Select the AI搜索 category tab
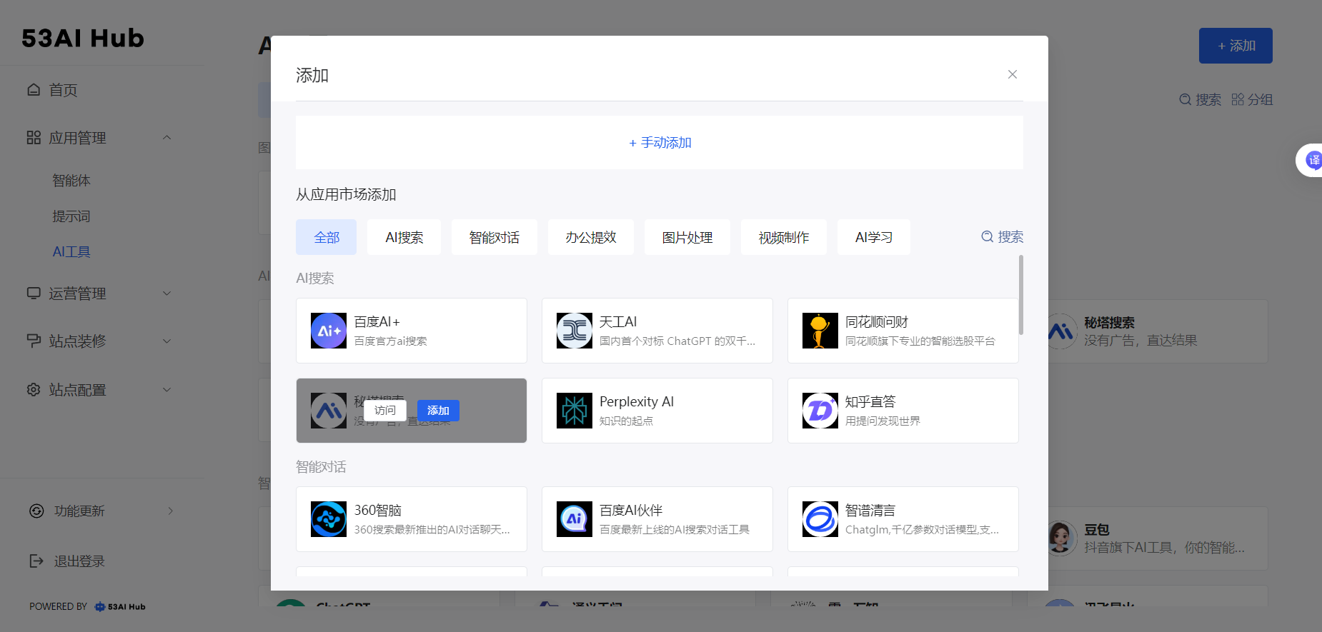This screenshot has height=632, width=1322. (x=404, y=237)
